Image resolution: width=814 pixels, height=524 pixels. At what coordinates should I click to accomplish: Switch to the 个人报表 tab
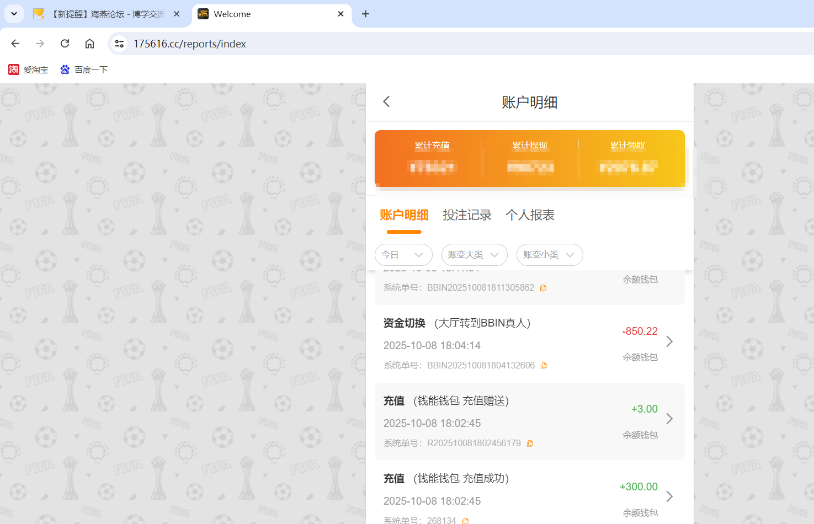529,215
